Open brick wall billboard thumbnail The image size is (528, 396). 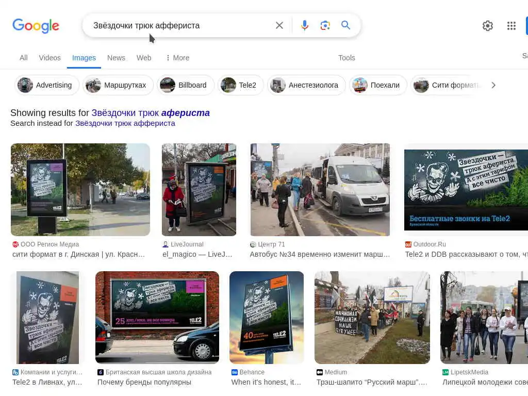157,317
